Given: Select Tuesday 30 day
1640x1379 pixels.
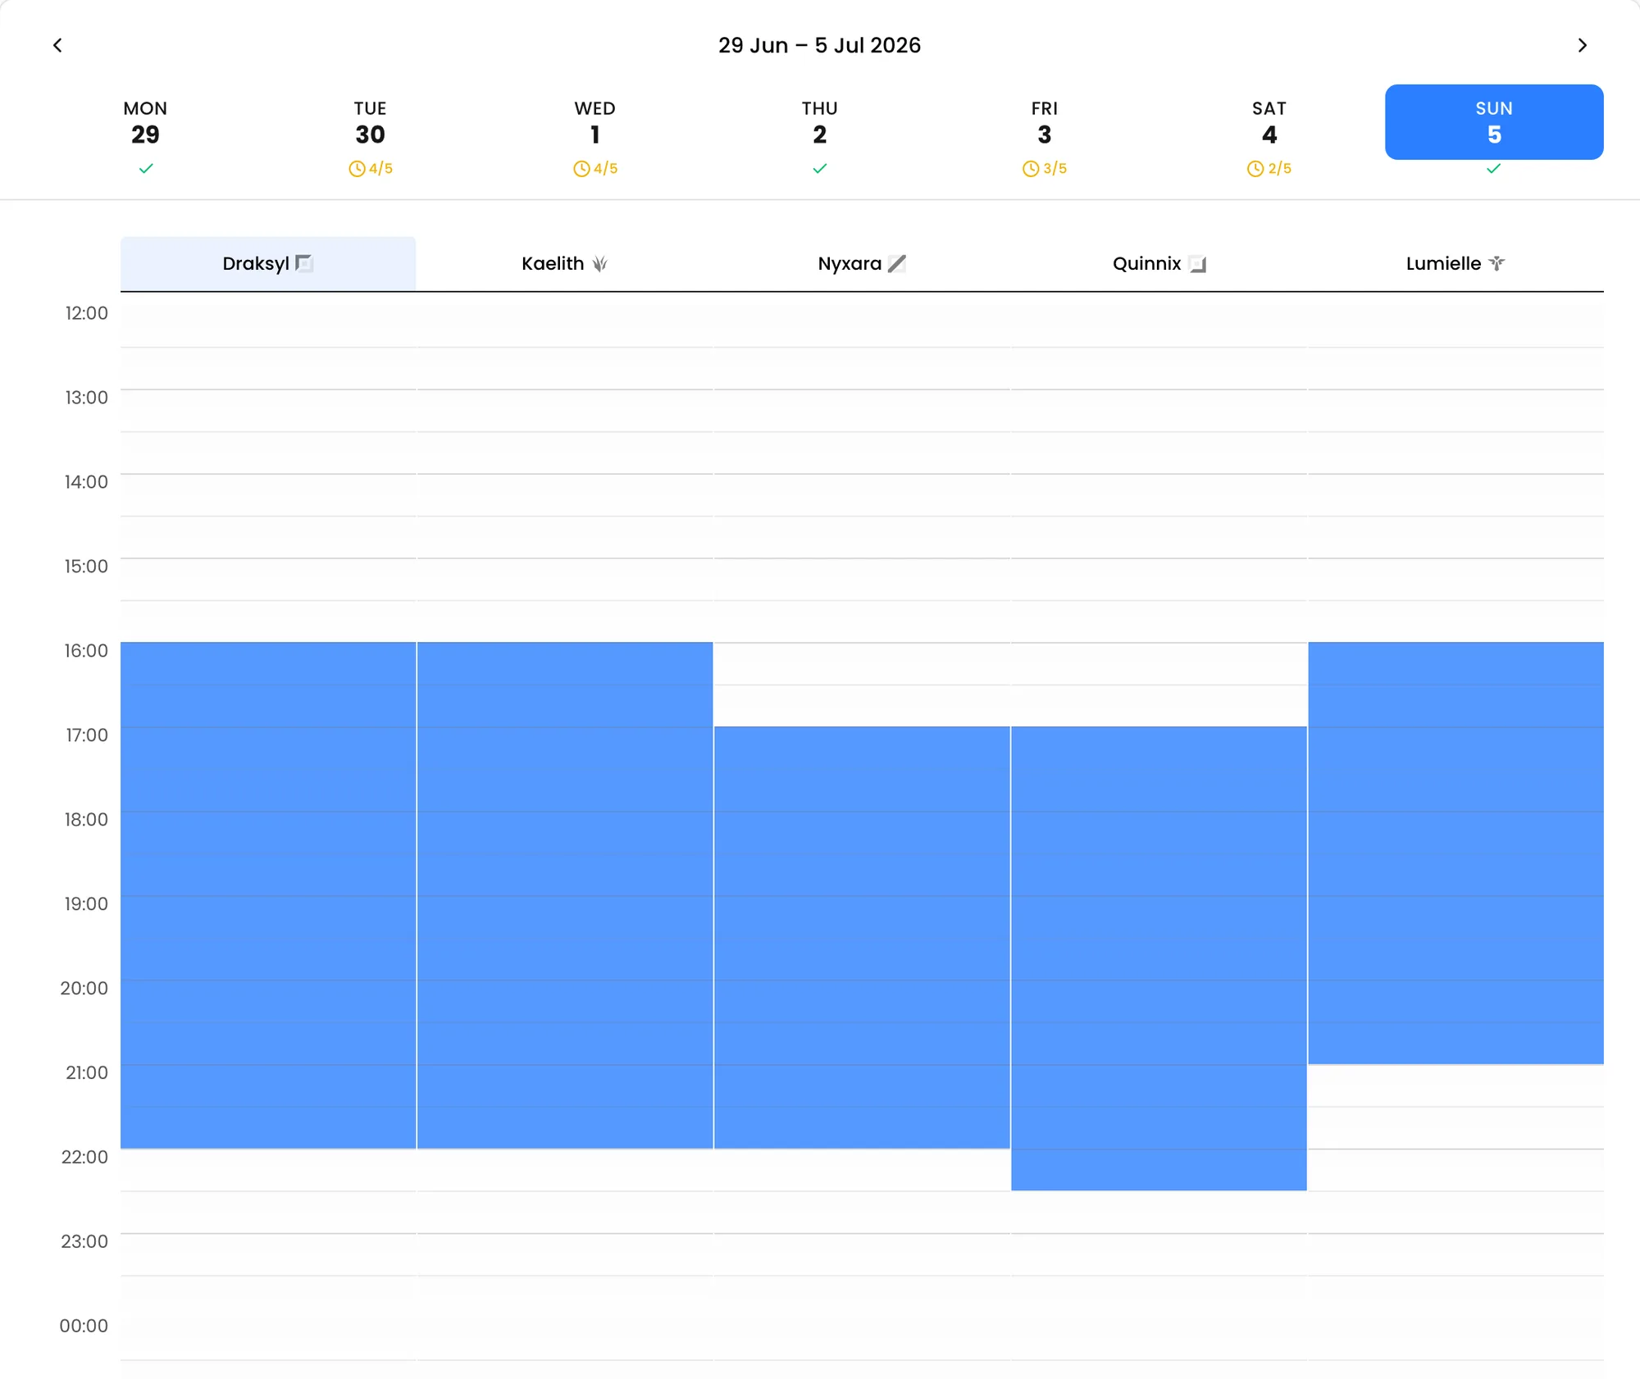Looking at the screenshot, I should pos(370,122).
